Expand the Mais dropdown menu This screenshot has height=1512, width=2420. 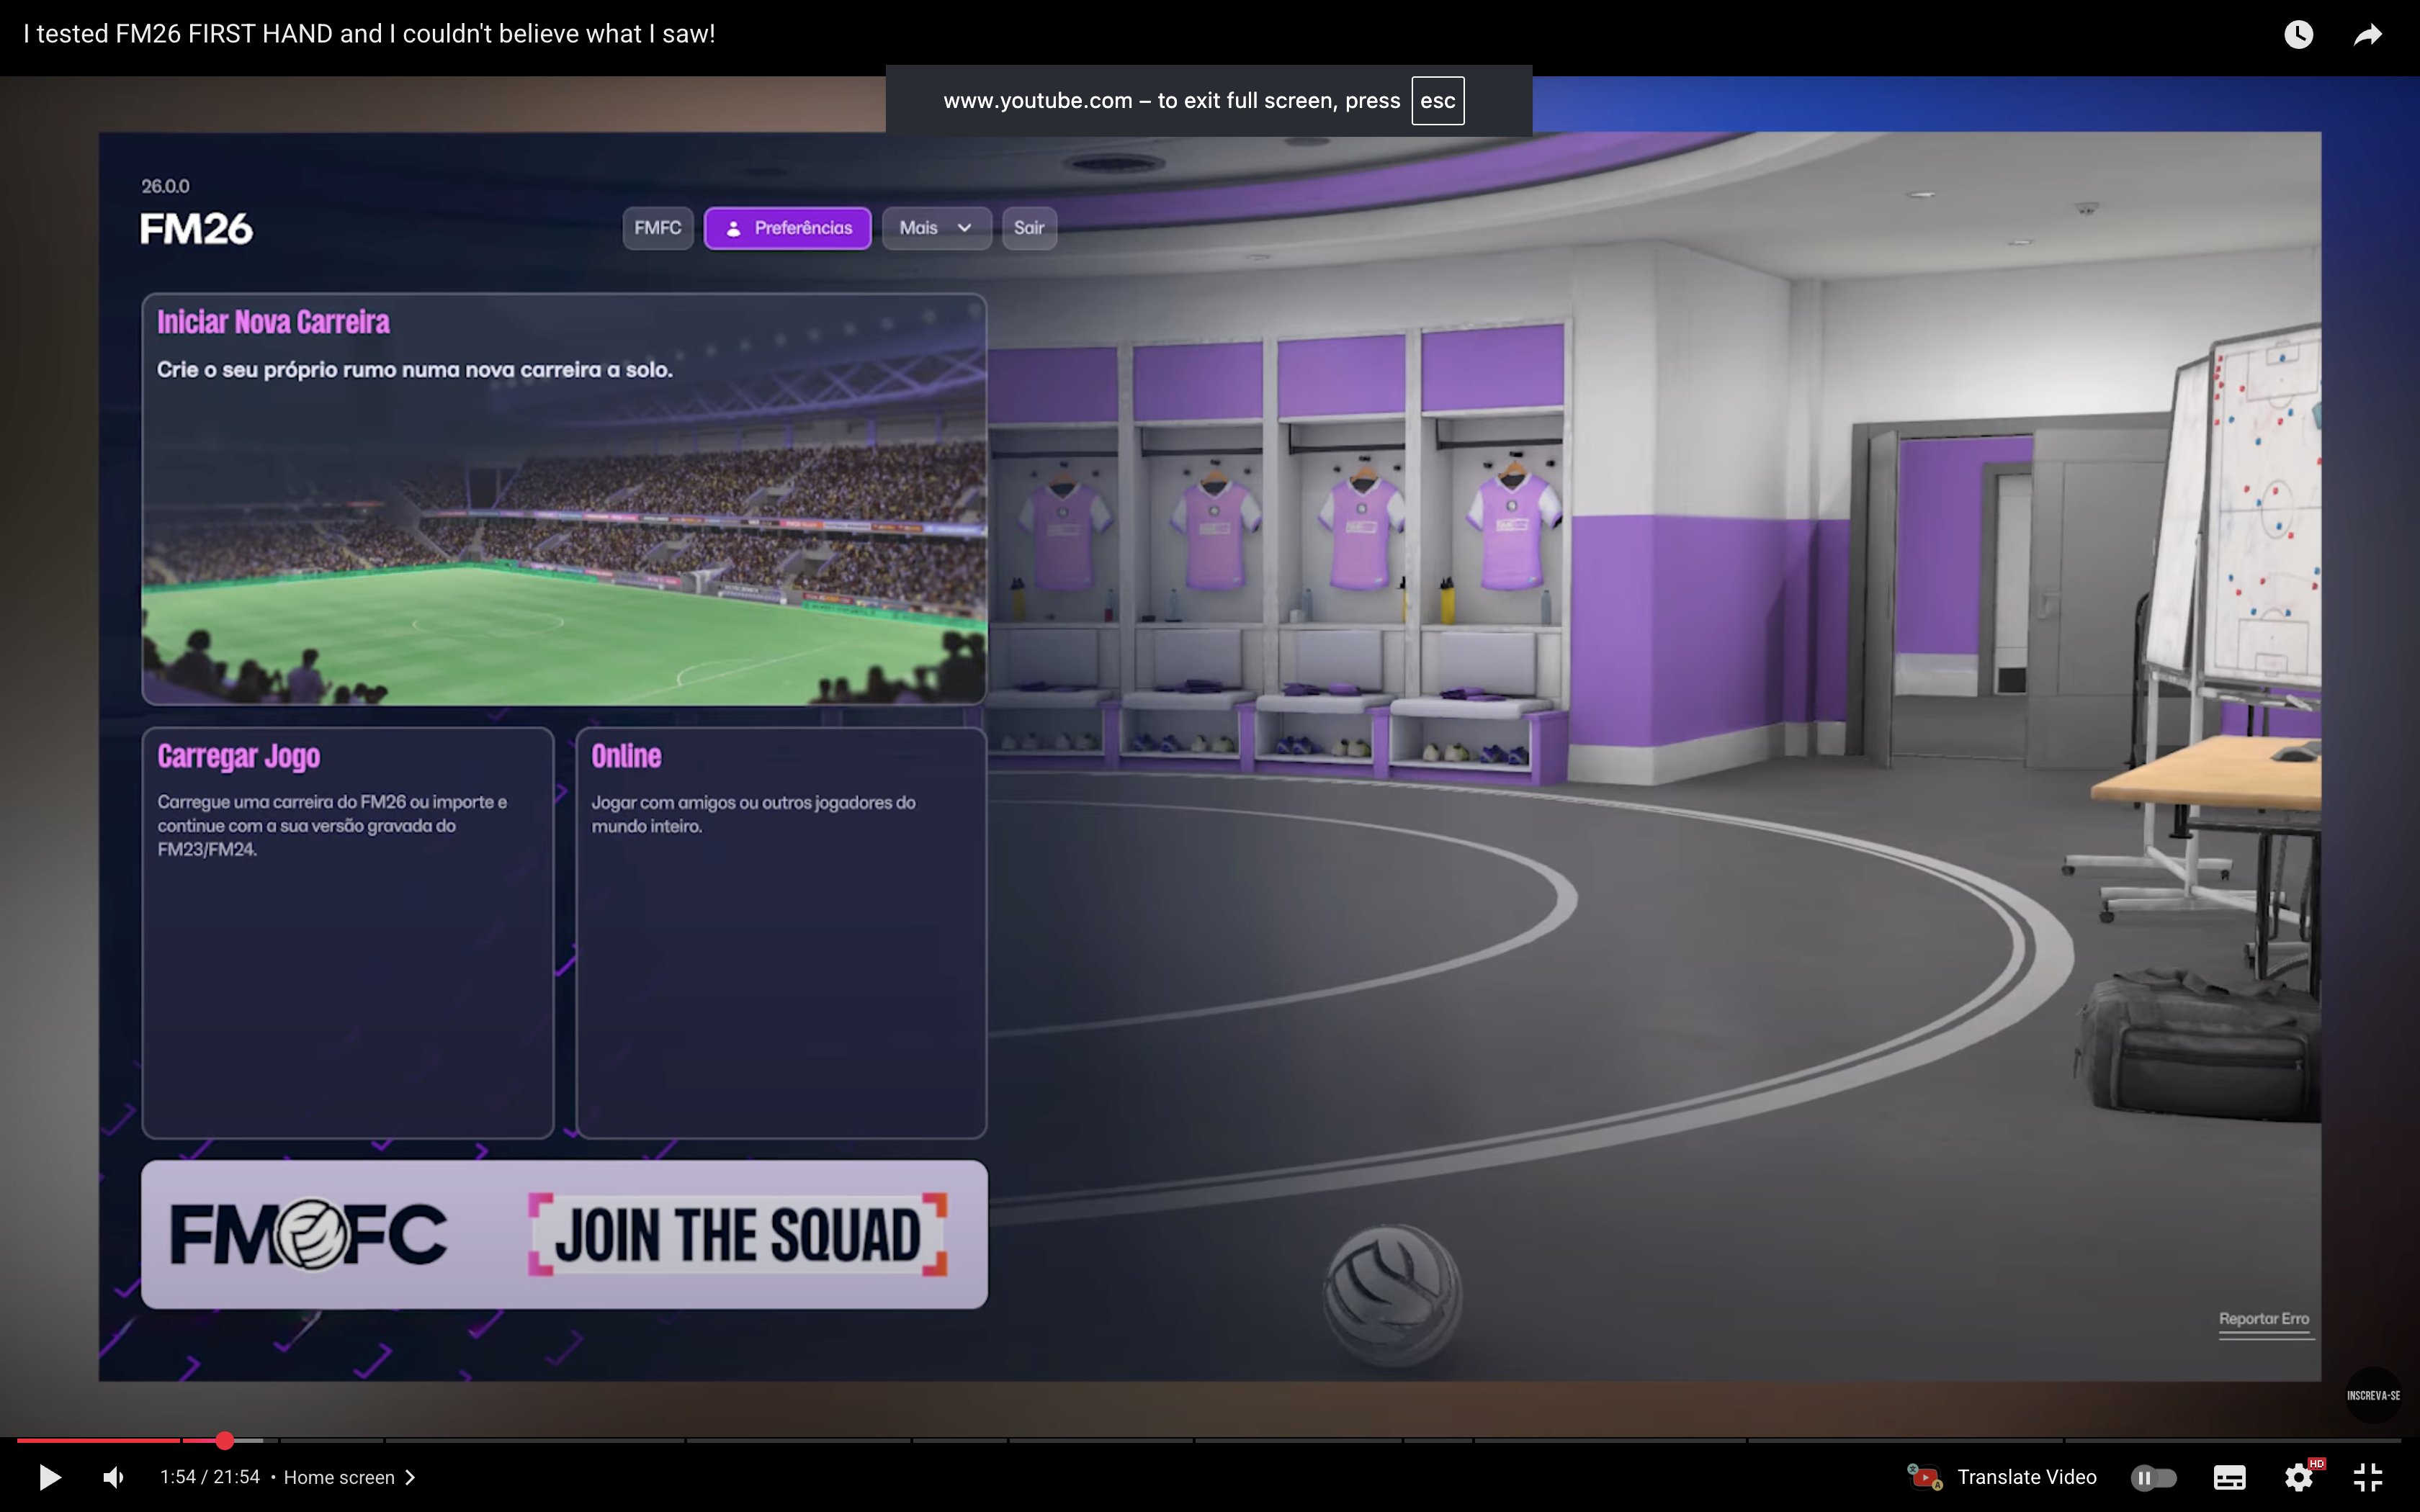pos(936,228)
